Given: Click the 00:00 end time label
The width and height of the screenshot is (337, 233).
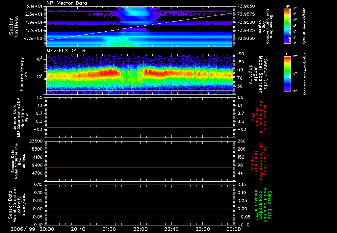Looking at the screenshot, I should pyautogui.click(x=233, y=229).
